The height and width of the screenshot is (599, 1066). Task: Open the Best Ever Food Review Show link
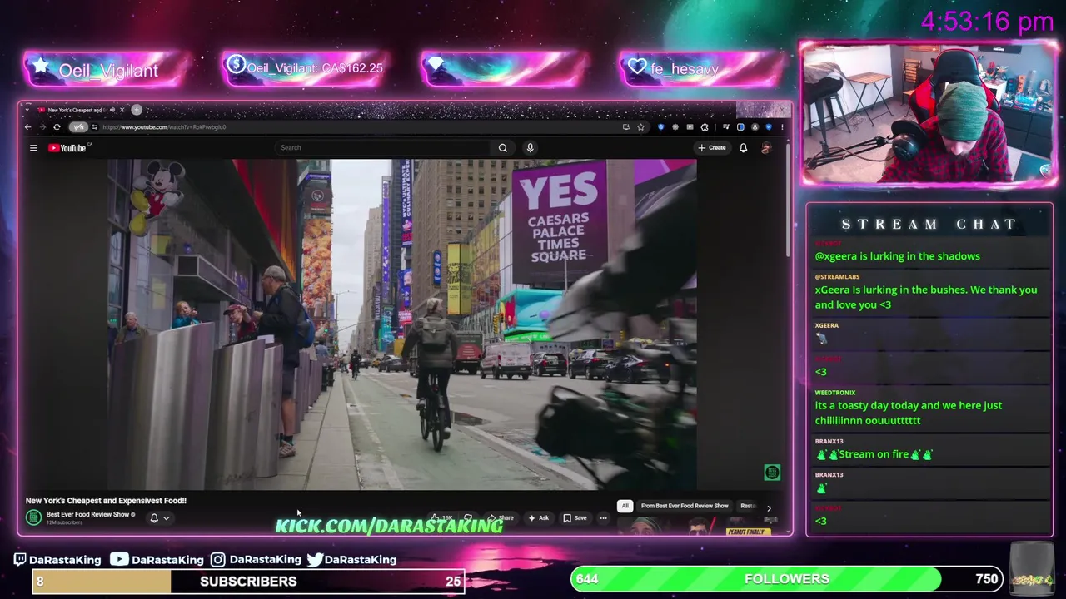point(87,514)
